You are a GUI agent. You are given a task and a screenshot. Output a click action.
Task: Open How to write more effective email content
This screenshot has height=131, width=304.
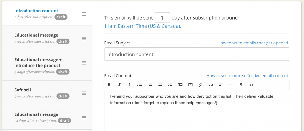click(x=248, y=75)
